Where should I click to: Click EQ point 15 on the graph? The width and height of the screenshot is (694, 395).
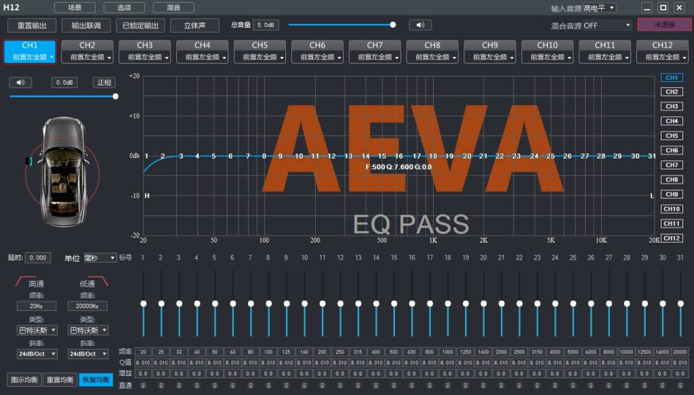point(382,156)
